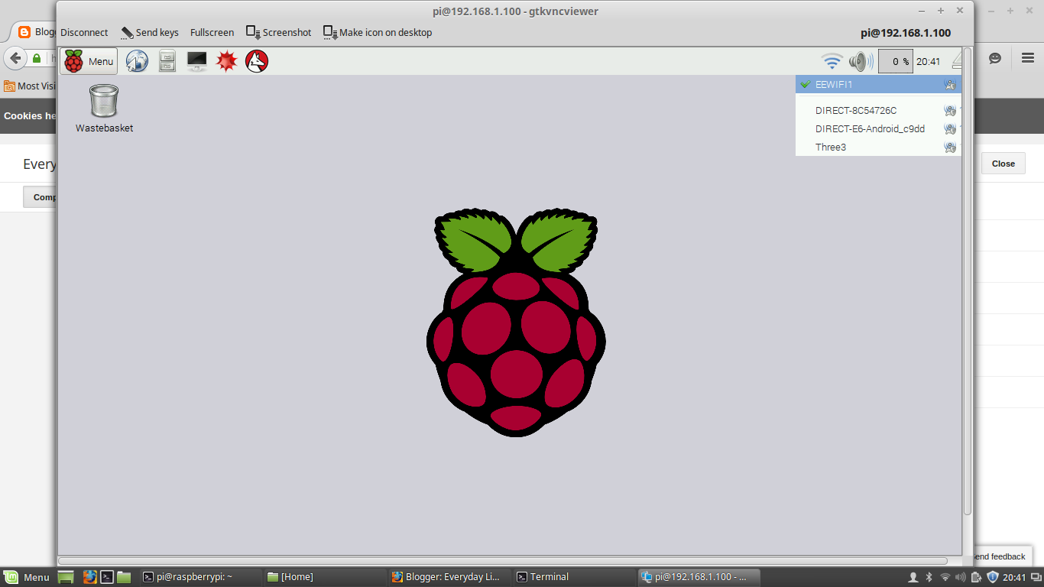This screenshot has width=1044, height=587.
Task: Choose DIRECT-E6-Android_c9dd network
Action: 870,129
